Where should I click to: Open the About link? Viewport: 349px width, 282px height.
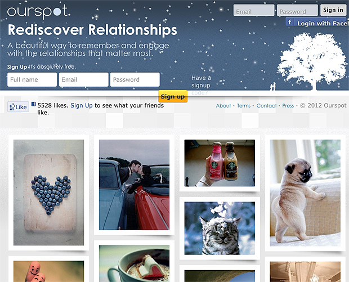coord(223,106)
